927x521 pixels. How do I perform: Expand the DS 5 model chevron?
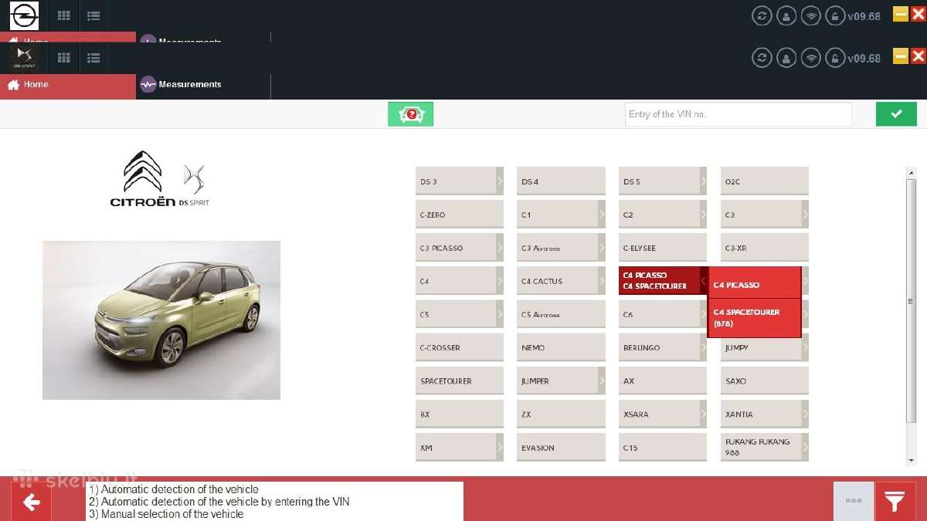point(703,181)
